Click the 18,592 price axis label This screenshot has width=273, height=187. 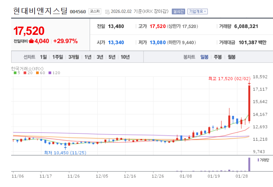pos(260,77)
